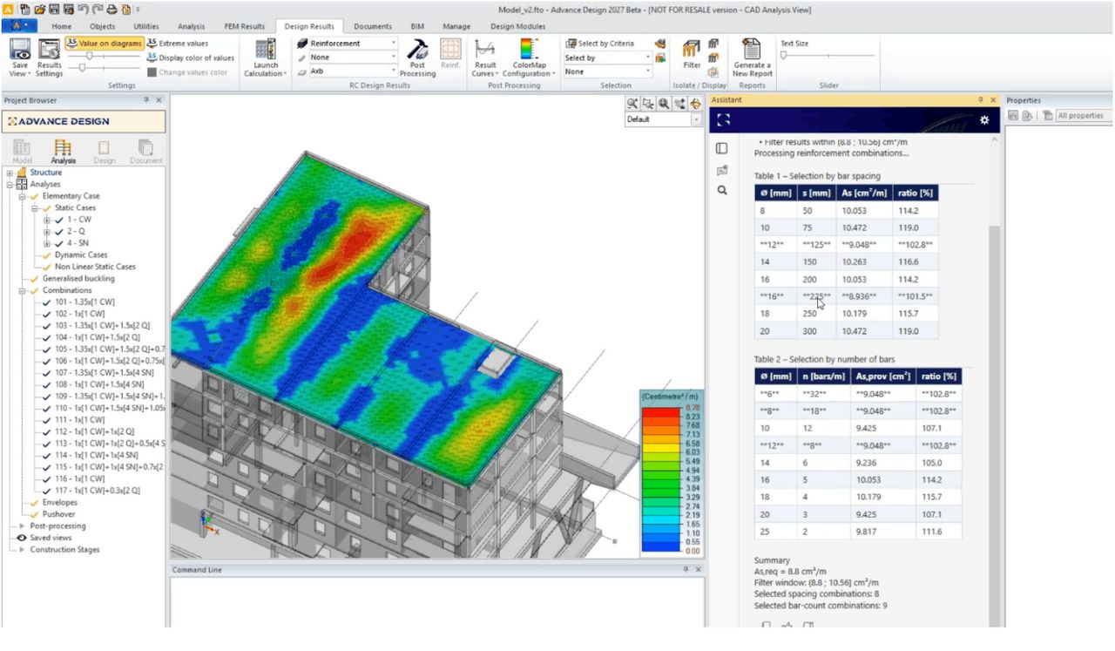Toggle Extreme values

coord(178,44)
